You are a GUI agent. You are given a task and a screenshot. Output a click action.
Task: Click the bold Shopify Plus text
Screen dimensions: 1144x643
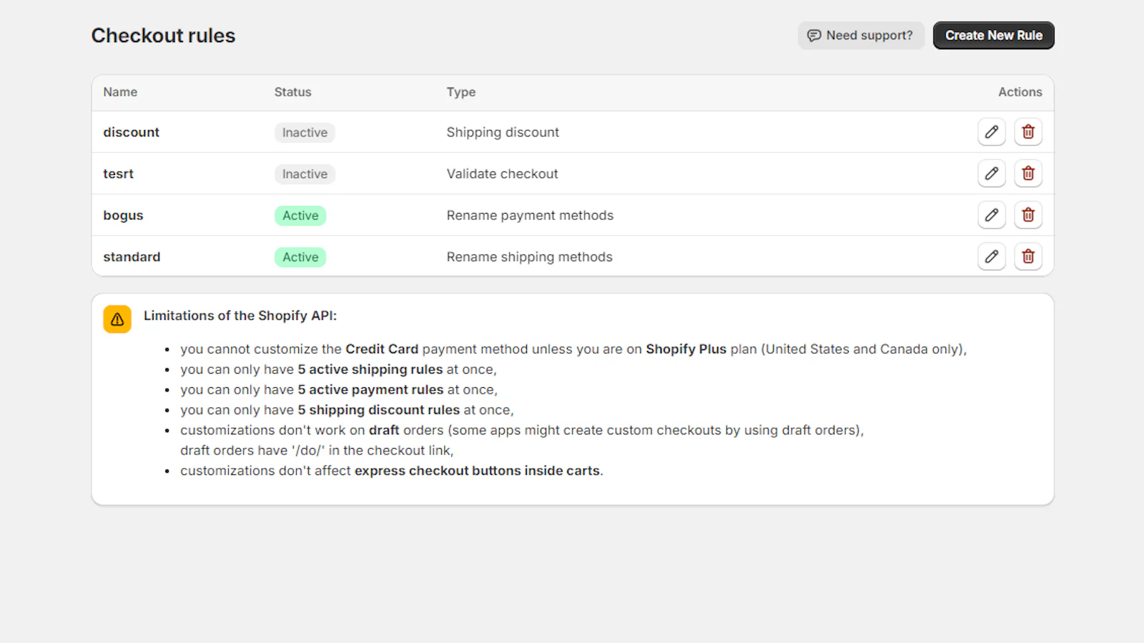tap(686, 349)
